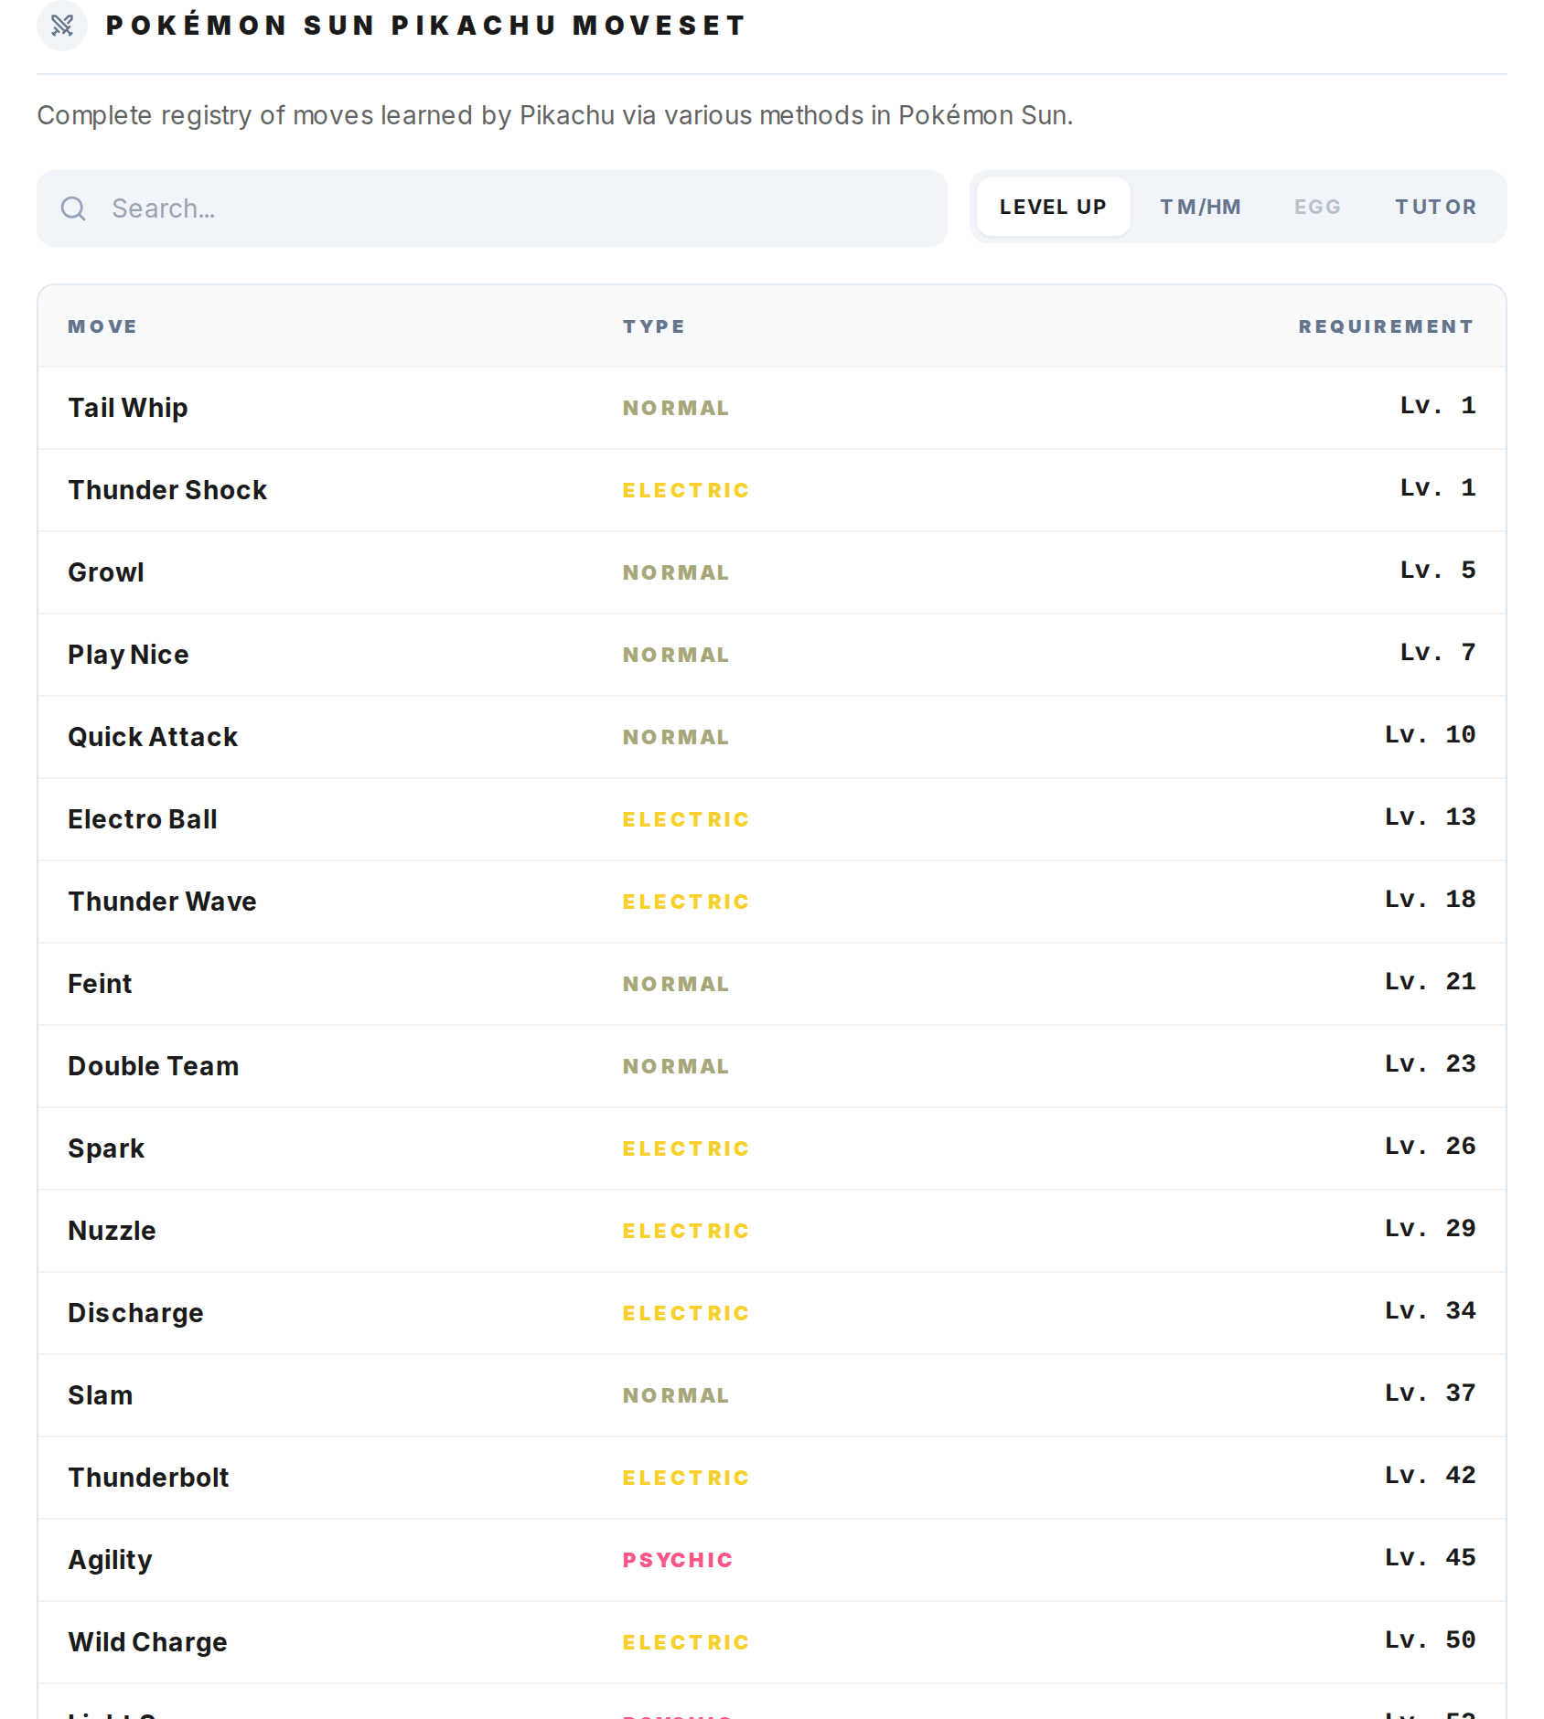The height and width of the screenshot is (1719, 1544).
Task: Click the Growl move name
Action: [x=106, y=572]
